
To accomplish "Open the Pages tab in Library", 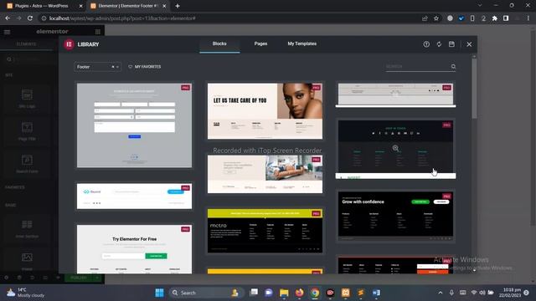I will pyautogui.click(x=260, y=43).
